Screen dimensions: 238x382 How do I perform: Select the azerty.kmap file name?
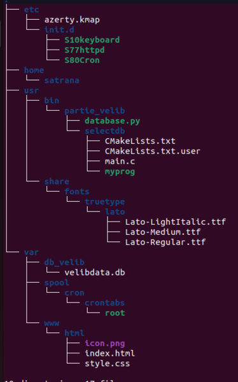coord(72,20)
